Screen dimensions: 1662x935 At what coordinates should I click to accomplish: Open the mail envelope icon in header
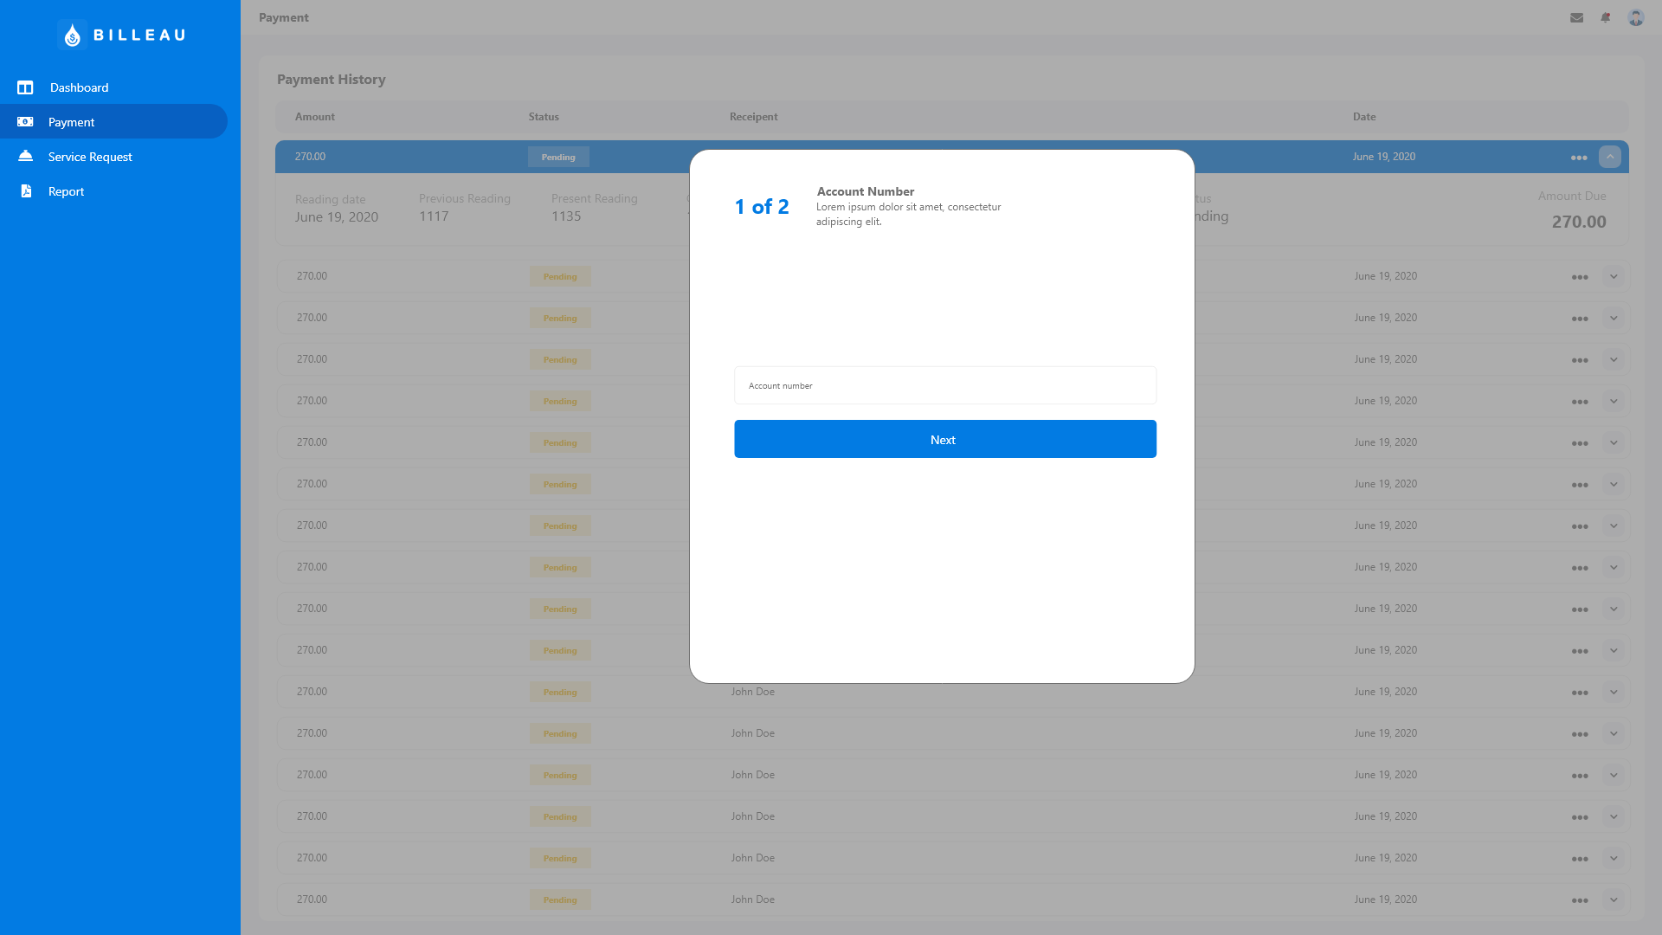pyautogui.click(x=1576, y=17)
